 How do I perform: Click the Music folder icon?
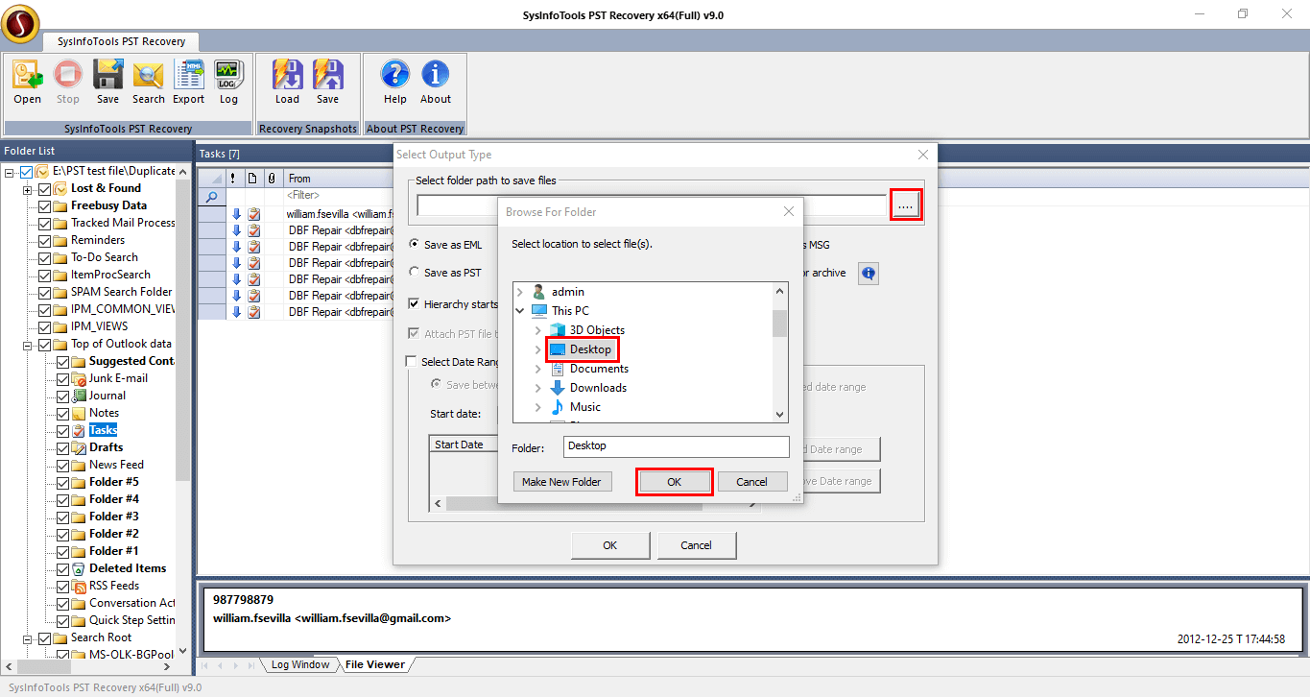click(x=558, y=407)
